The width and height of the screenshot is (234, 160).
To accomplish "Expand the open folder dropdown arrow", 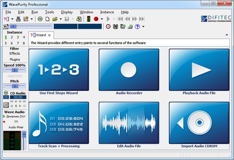I will pyautogui.click(x=60, y=19).
